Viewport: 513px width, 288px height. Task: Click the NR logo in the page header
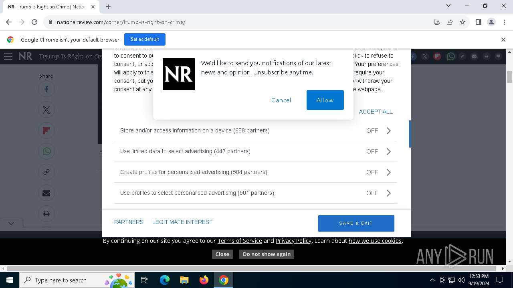tap(25, 56)
